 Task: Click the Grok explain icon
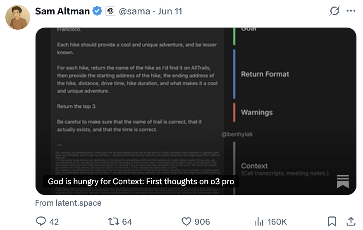(334, 11)
